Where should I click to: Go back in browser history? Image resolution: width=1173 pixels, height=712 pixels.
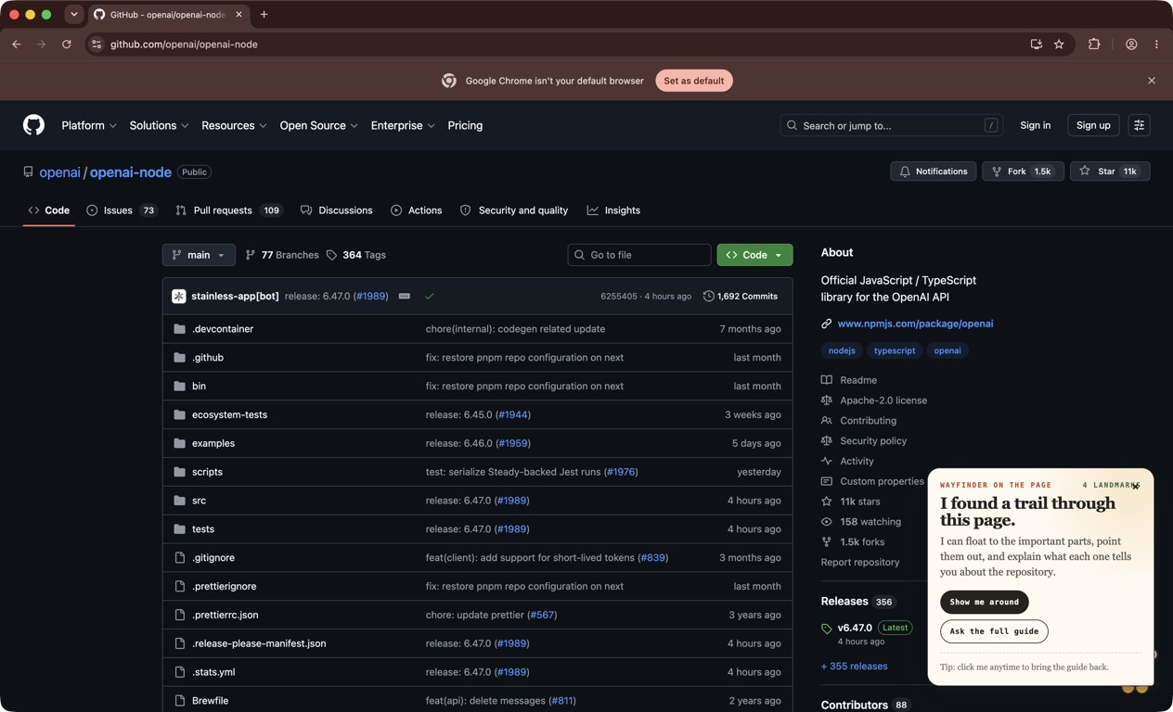coord(17,44)
